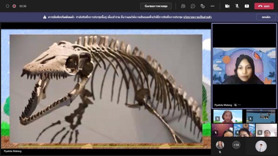Open the participants panel icon
This screenshot has width=278, height=156.
coord(183,6)
